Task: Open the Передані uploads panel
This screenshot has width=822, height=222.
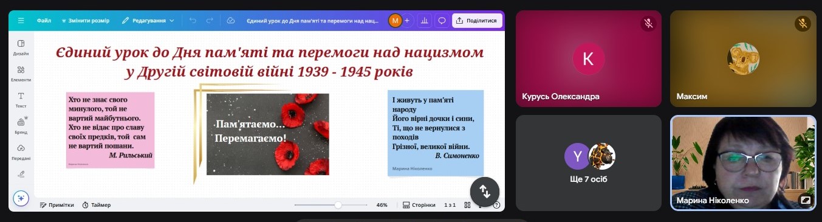Action: (21, 152)
